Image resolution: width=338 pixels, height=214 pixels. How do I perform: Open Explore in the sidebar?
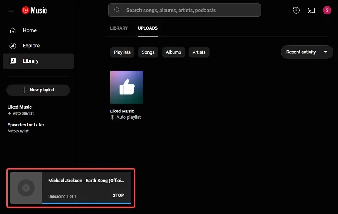coord(38,46)
